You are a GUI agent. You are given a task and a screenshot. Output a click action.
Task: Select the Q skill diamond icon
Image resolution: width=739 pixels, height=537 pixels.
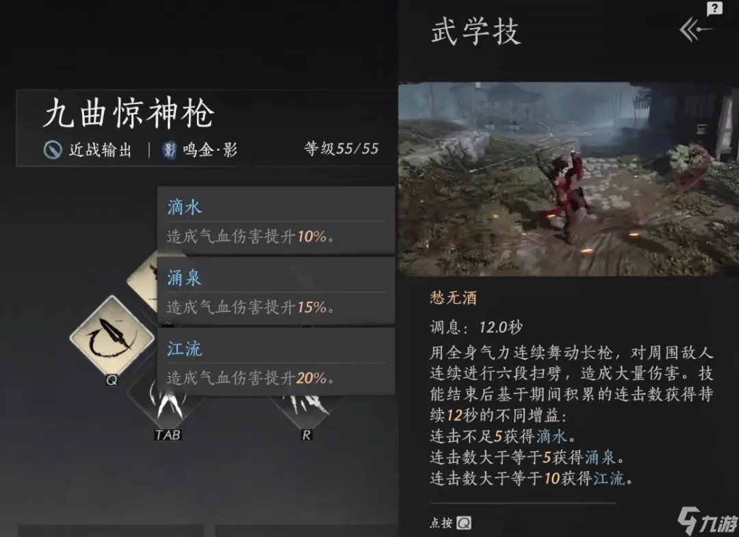pyautogui.click(x=112, y=337)
